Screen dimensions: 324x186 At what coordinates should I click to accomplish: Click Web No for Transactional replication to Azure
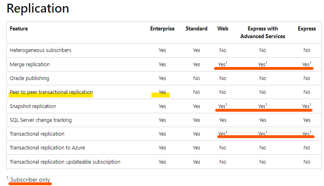(x=223, y=148)
